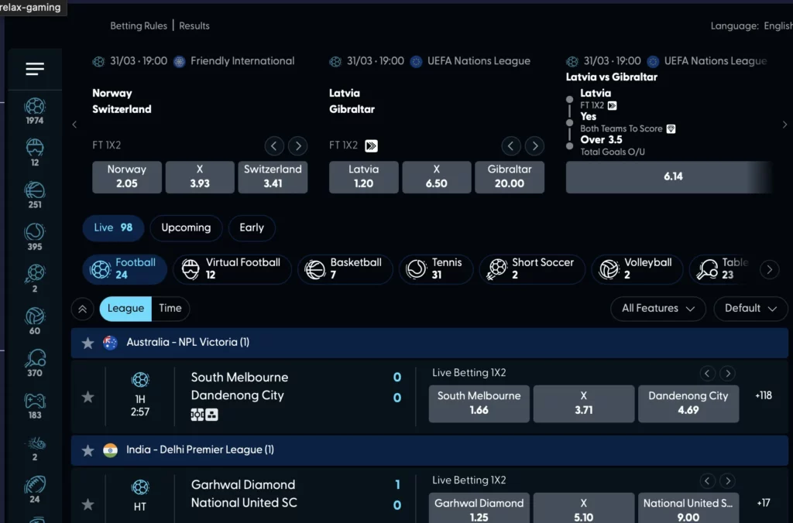Image resolution: width=793 pixels, height=523 pixels.
Task: Select sidebar virtual football icon showing 12
Action: (x=35, y=152)
